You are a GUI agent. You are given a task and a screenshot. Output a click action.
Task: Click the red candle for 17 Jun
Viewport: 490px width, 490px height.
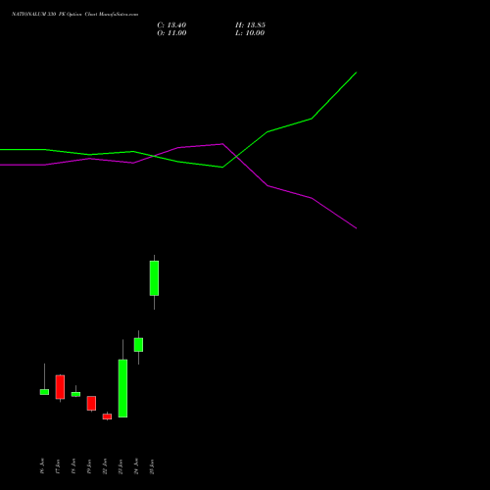click(60, 387)
